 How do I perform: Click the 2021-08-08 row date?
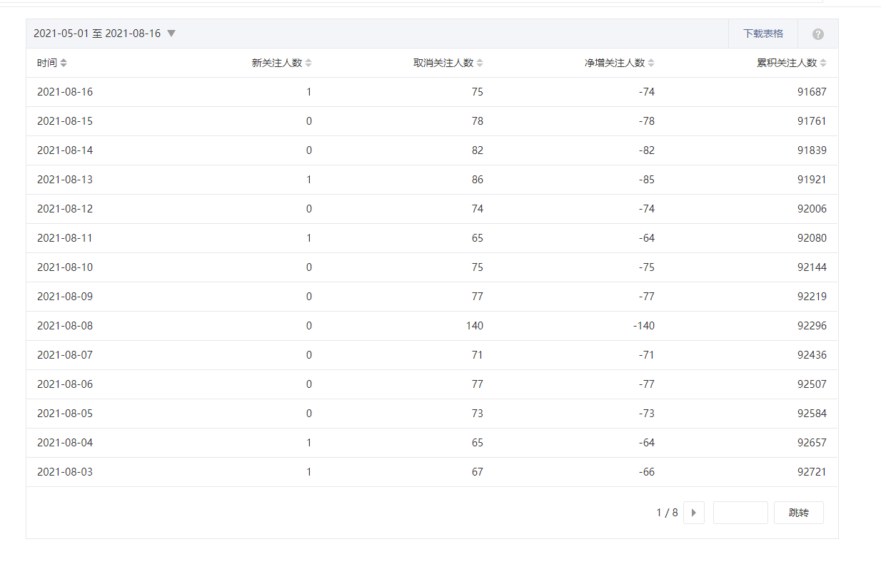(65, 326)
